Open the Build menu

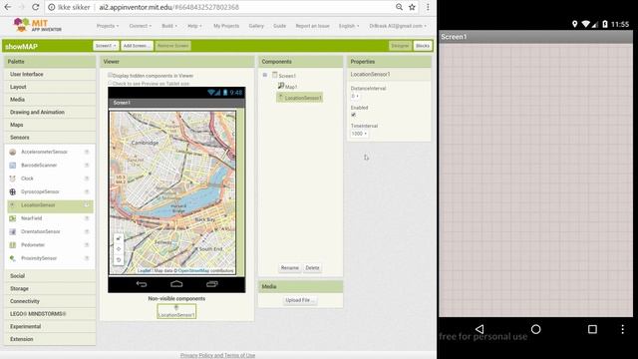point(169,26)
